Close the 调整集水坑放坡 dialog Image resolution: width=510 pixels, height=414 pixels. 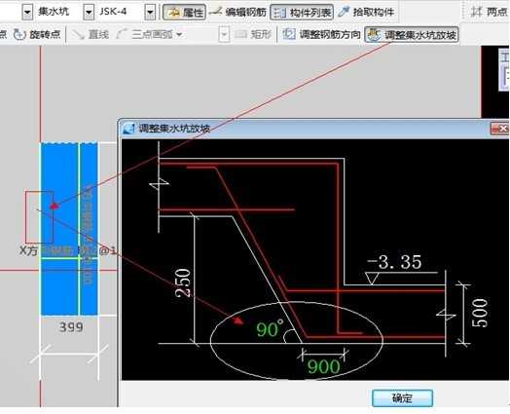[500, 129]
